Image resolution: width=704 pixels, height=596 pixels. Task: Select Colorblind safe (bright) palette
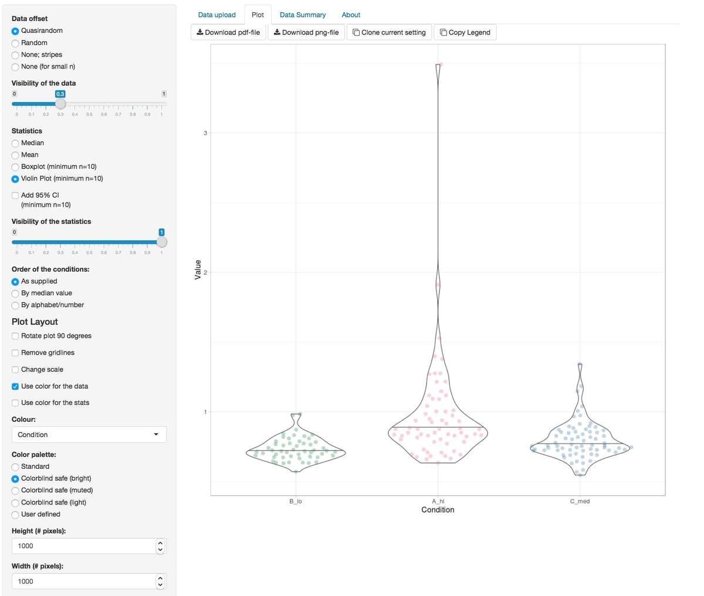coord(15,479)
